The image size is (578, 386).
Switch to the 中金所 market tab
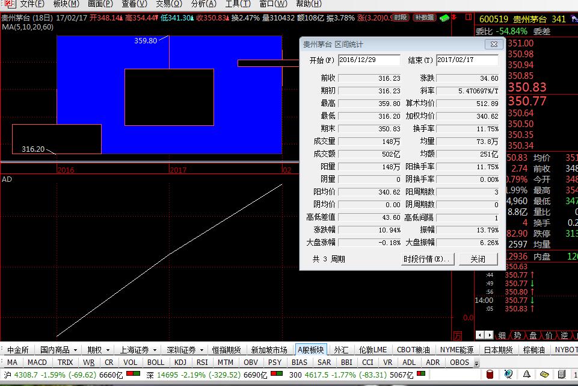17,349
